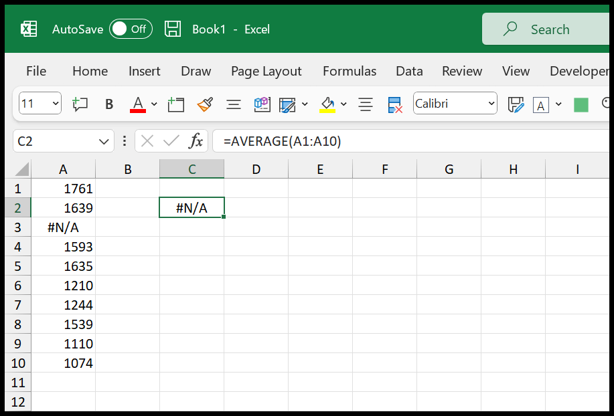
Task: Click the Delete Cells icon with red X
Action: click(x=394, y=104)
